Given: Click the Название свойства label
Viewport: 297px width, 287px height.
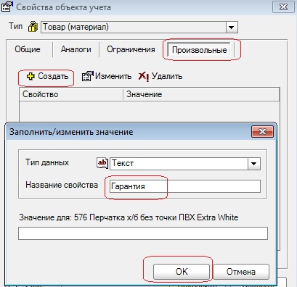Looking at the screenshot, I should point(62,185).
